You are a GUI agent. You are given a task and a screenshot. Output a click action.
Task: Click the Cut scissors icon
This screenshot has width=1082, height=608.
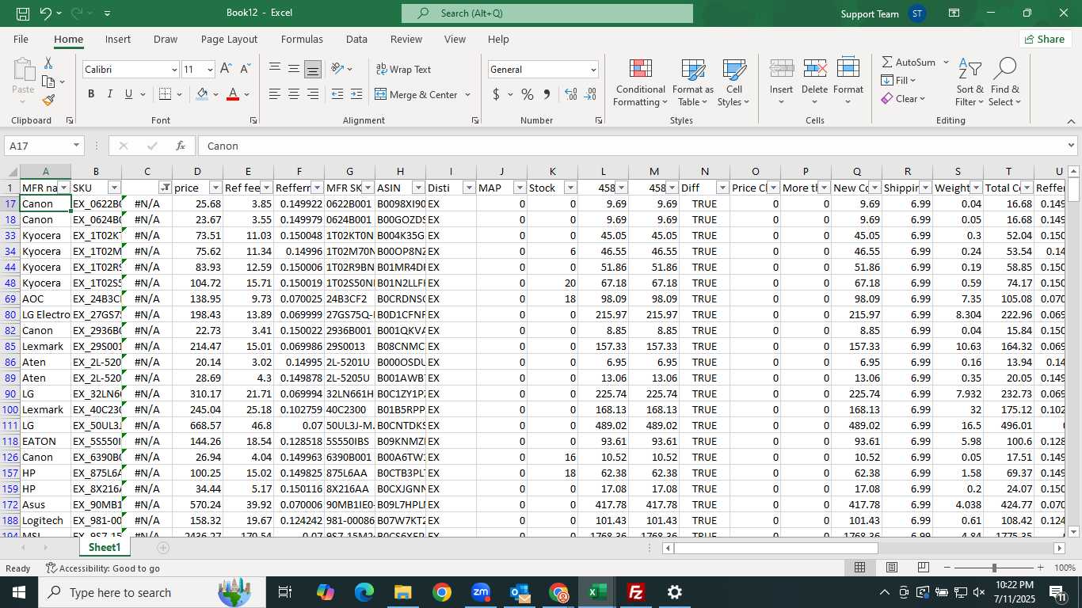pos(48,63)
